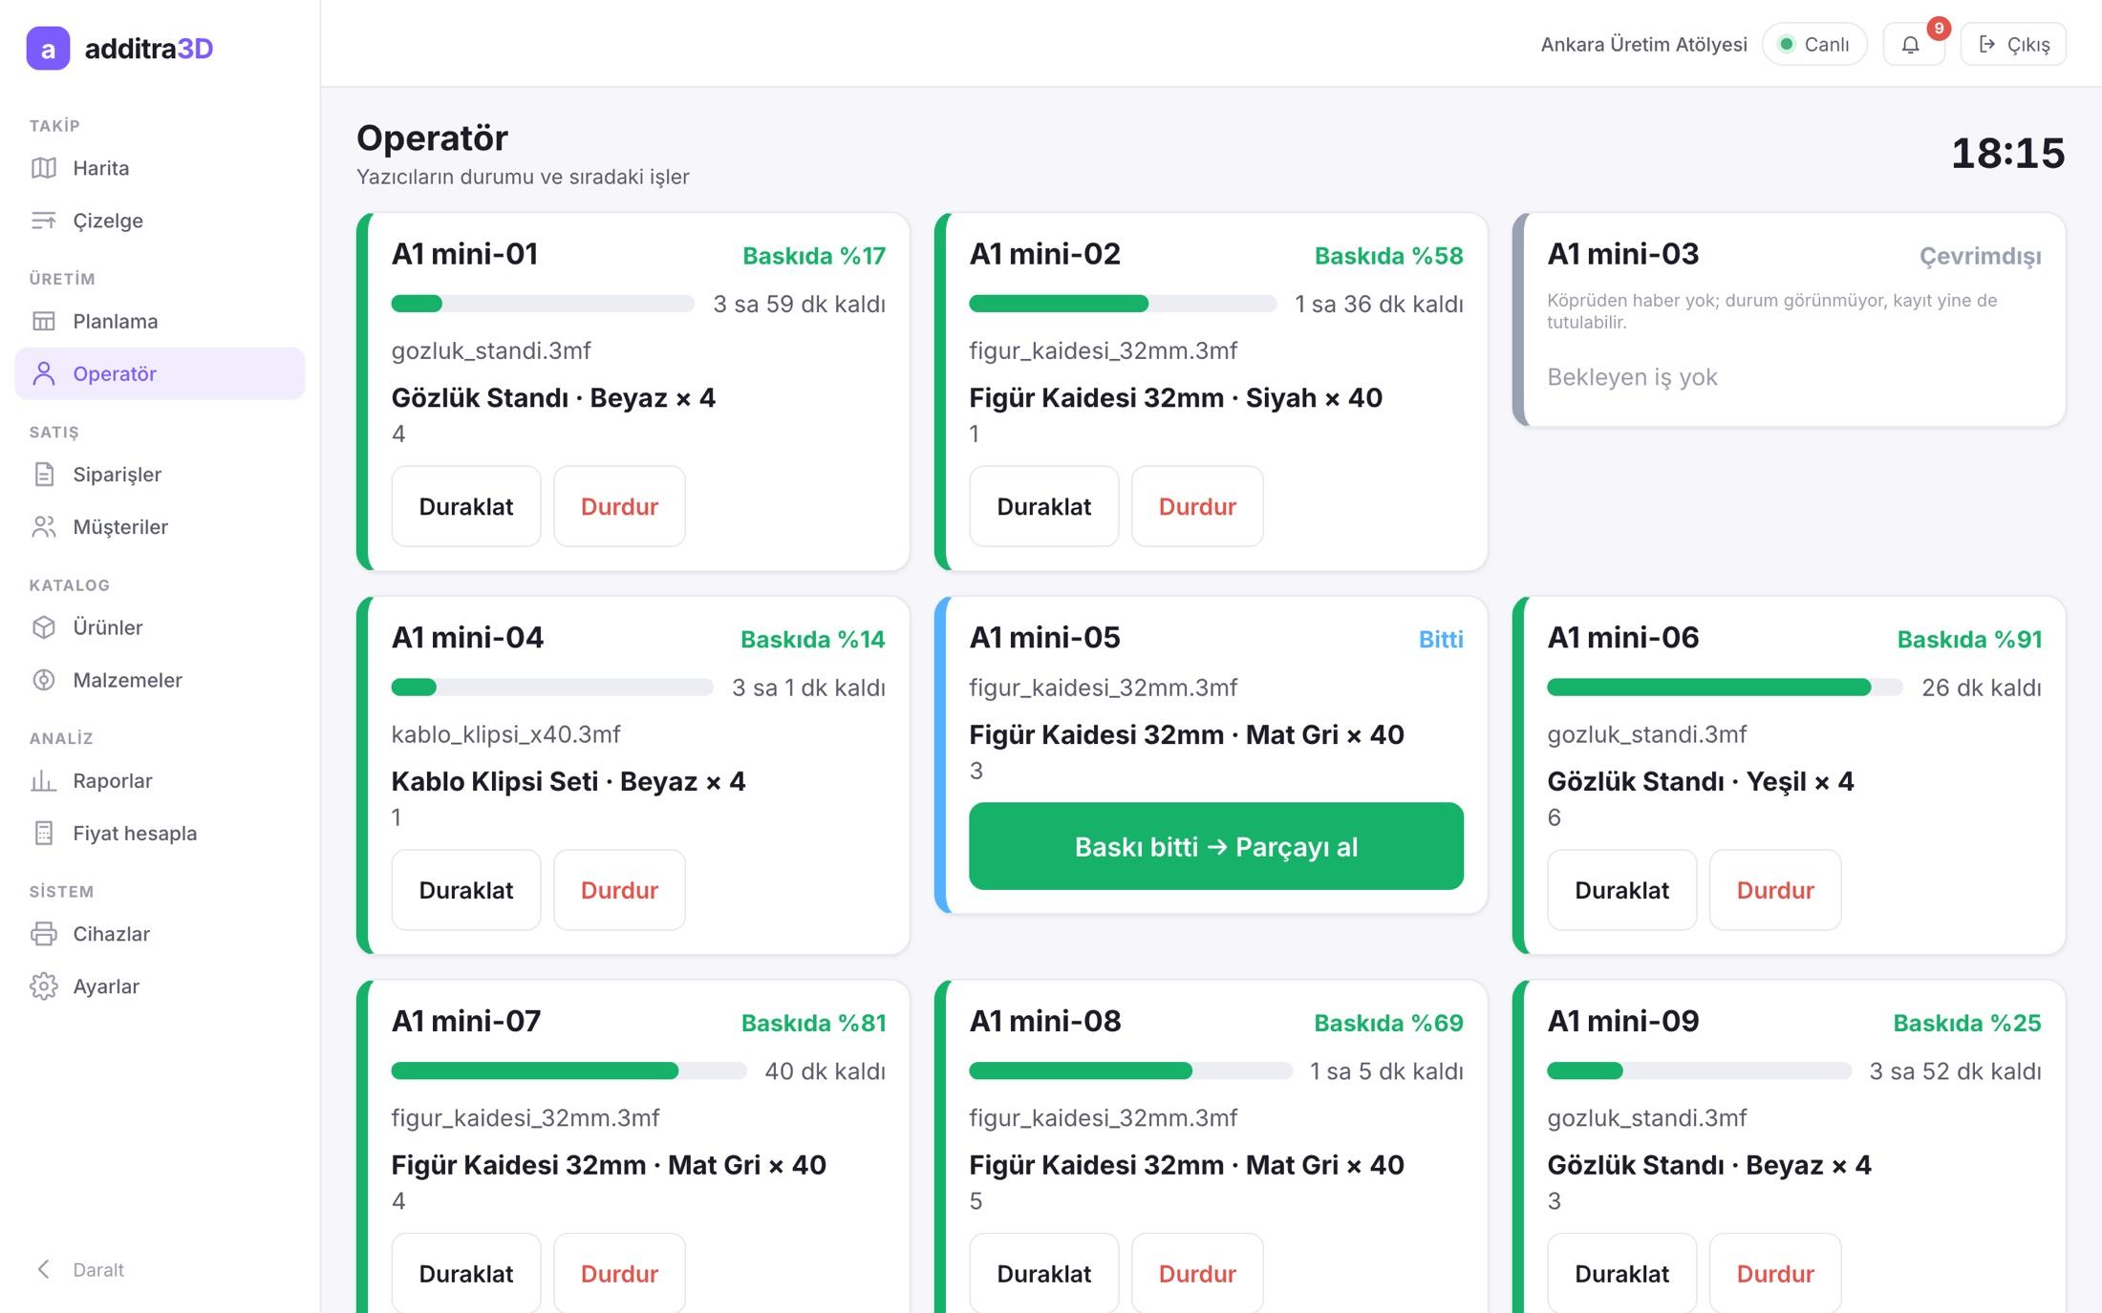Image resolution: width=2102 pixels, height=1313 pixels.
Task: Stop A1 mini-02 with Durdur
Action: (1197, 506)
